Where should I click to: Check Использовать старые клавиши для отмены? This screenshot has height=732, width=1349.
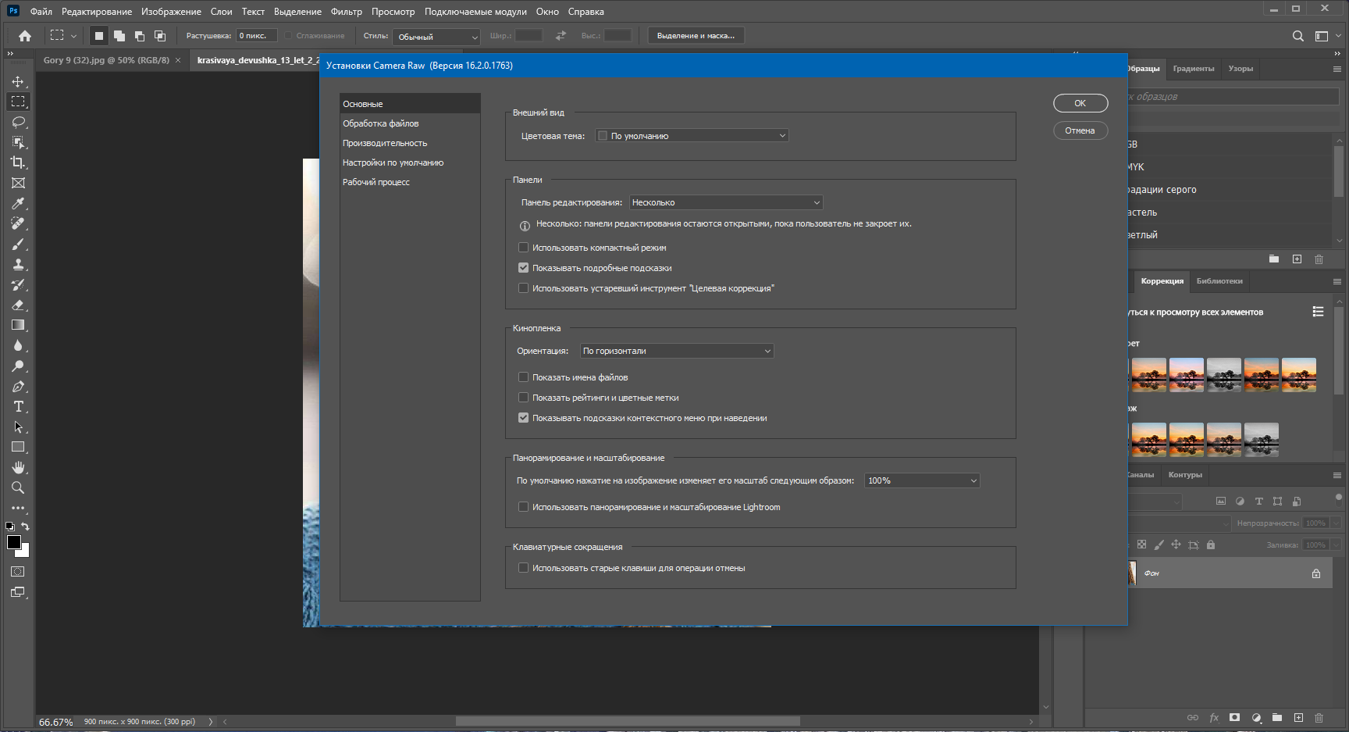tap(524, 568)
